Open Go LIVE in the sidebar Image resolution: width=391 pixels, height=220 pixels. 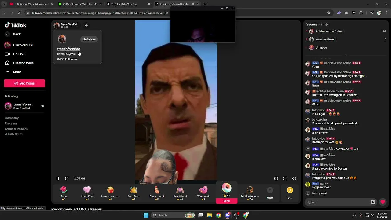click(x=15, y=54)
